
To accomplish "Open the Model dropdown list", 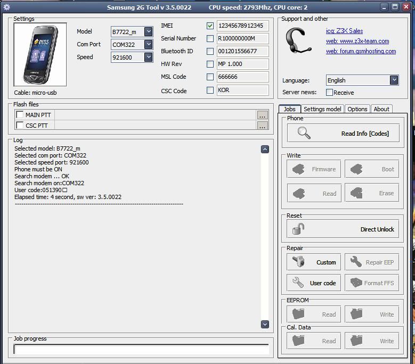I will click(x=148, y=32).
